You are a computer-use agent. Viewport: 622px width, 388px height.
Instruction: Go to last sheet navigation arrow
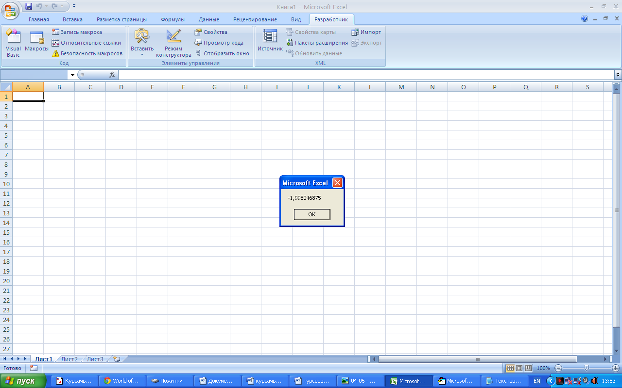click(26, 359)
